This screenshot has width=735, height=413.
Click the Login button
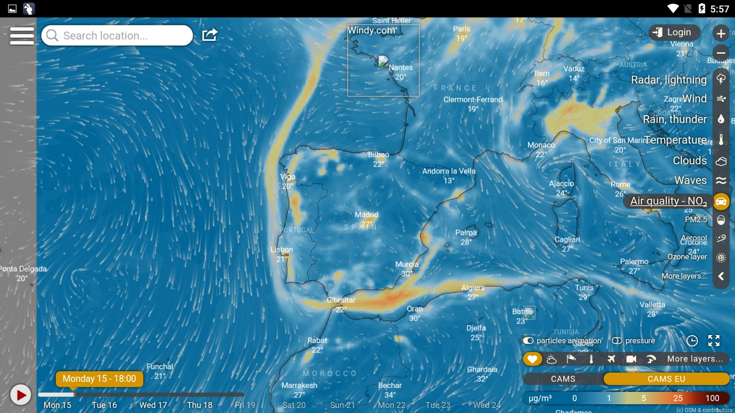click(673, 33)
